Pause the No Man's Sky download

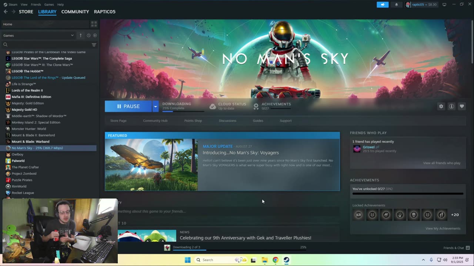[128, 106]
